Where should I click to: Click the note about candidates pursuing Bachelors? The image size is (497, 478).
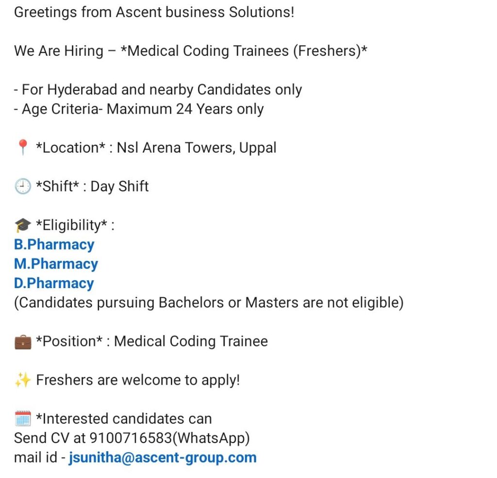coord(209,303)
